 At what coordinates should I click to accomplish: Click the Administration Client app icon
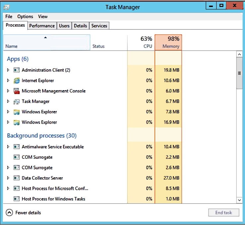(17, 70)
